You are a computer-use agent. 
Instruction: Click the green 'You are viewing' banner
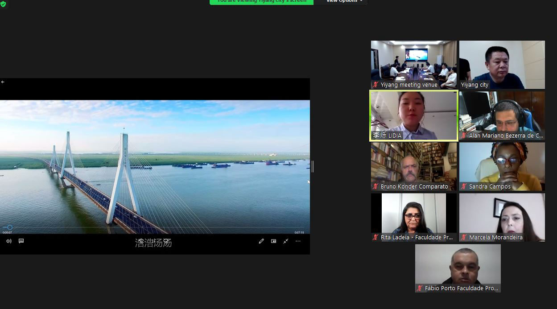[262, 1]
